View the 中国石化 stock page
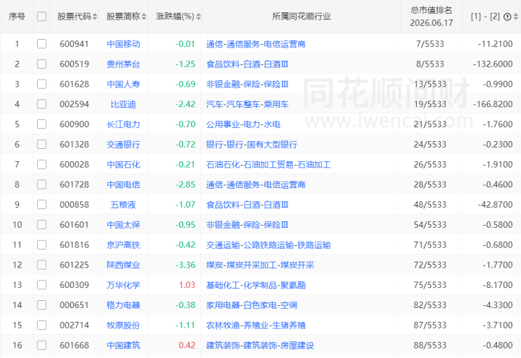The image size is (521, 358). [123, 164]
